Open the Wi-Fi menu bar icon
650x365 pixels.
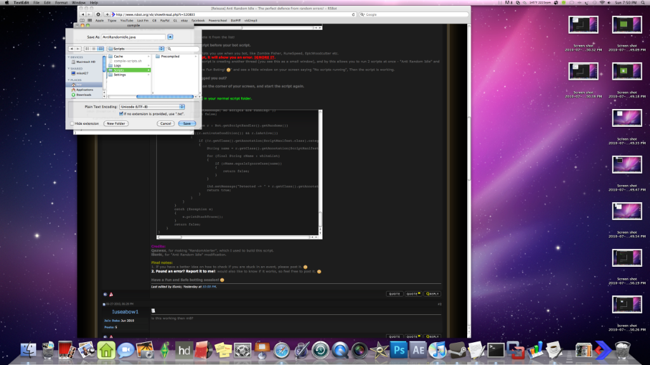(602, 3)
